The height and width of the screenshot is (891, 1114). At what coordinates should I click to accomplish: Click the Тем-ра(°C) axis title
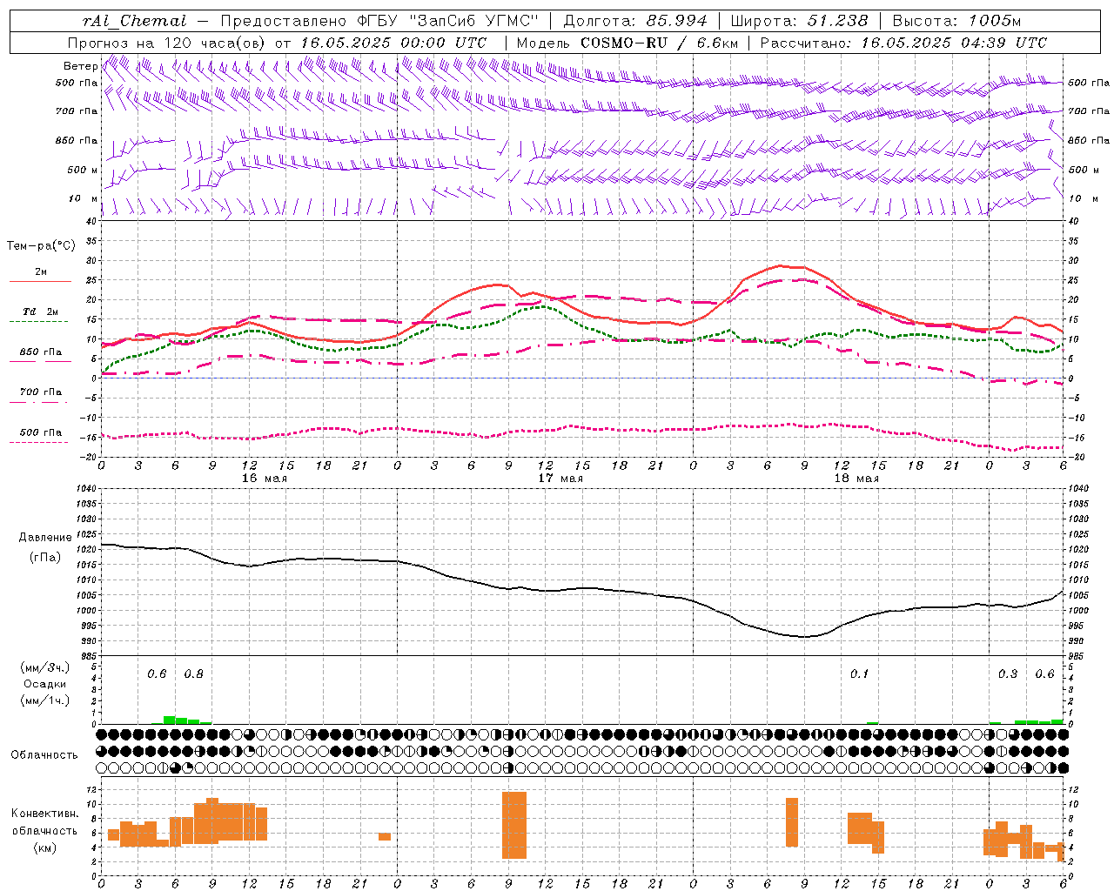pos(41,246)
